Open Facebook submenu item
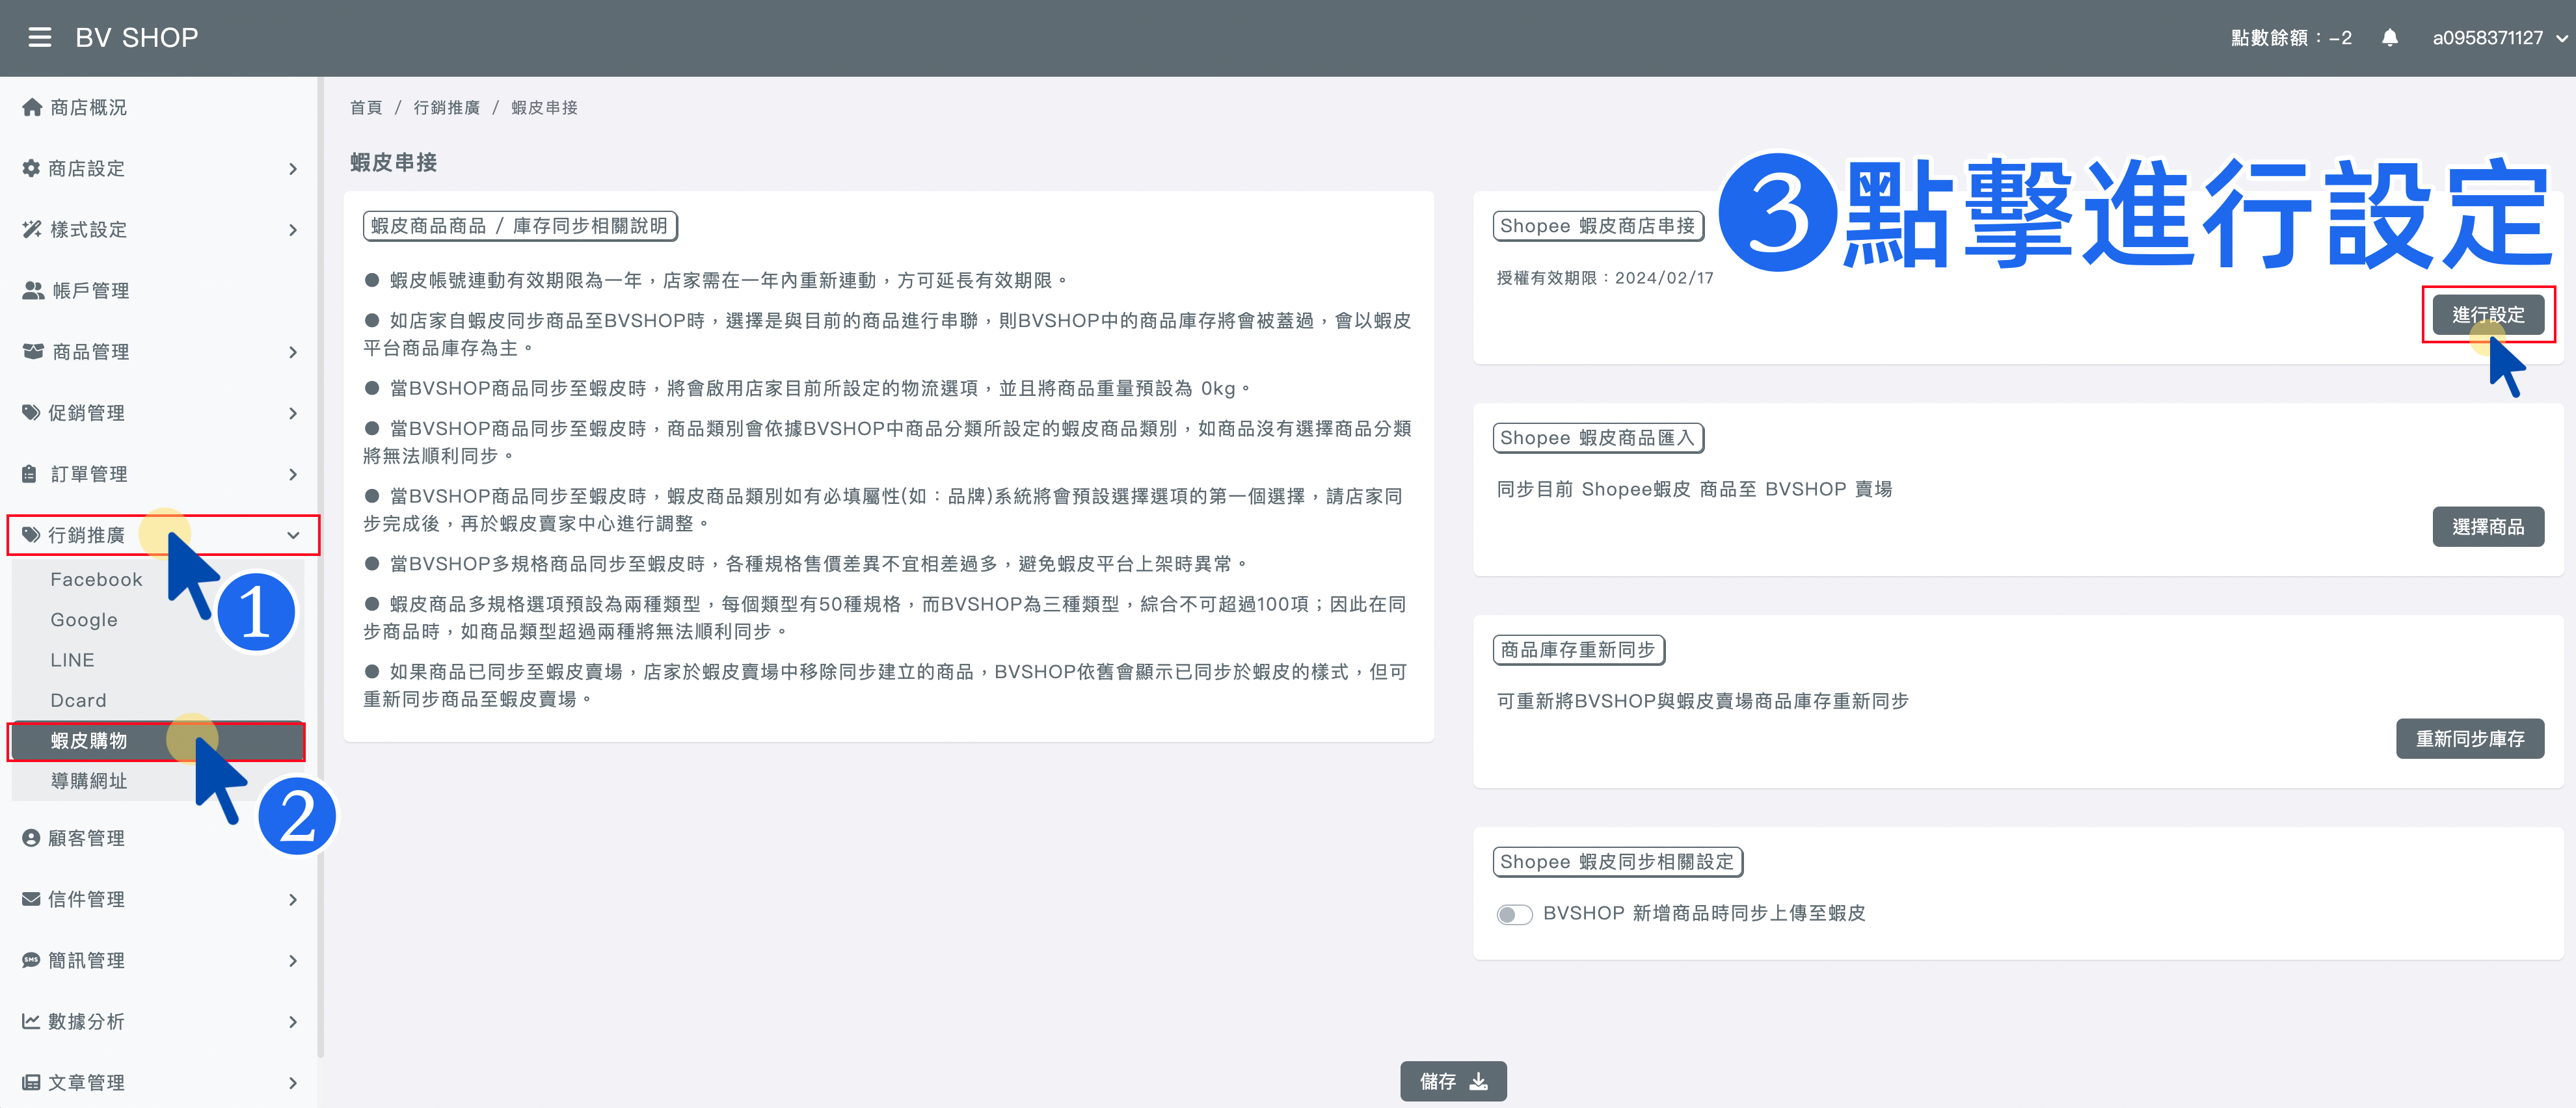 point(158,579)
